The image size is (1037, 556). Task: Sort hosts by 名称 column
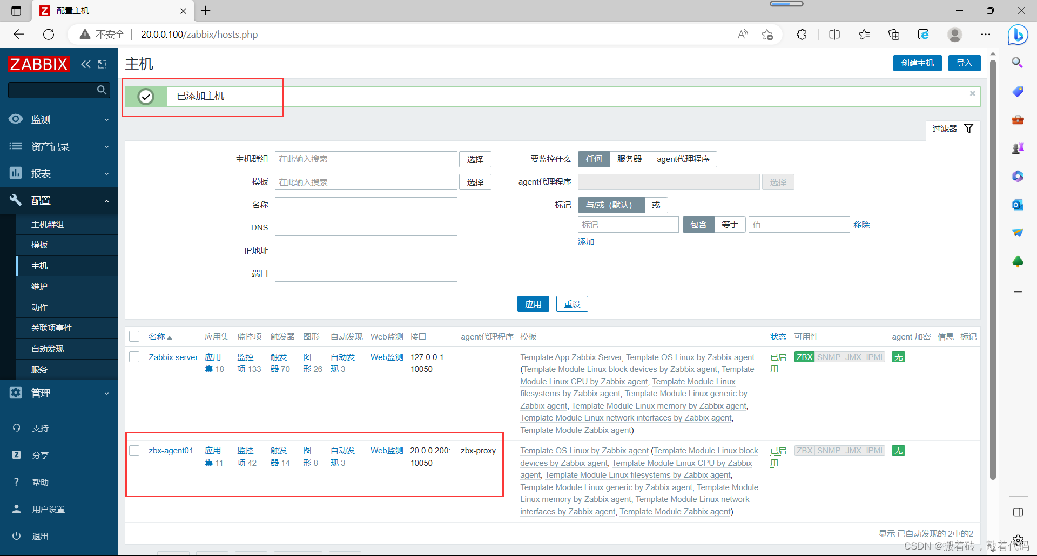tap(160, 336)
